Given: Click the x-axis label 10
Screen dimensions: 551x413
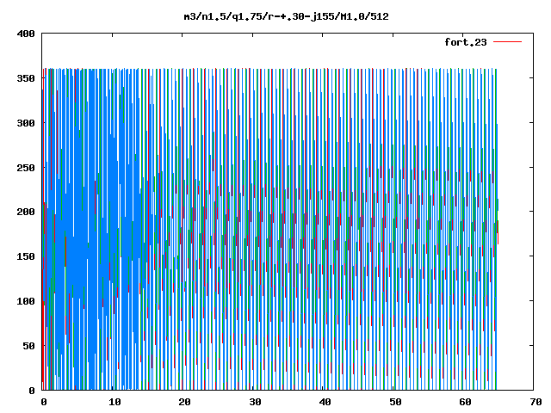Looking at the screenshot, I should pos(115,402).
